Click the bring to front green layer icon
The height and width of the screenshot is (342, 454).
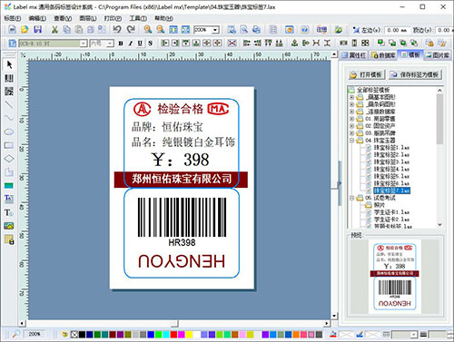[x=381, y=43]
